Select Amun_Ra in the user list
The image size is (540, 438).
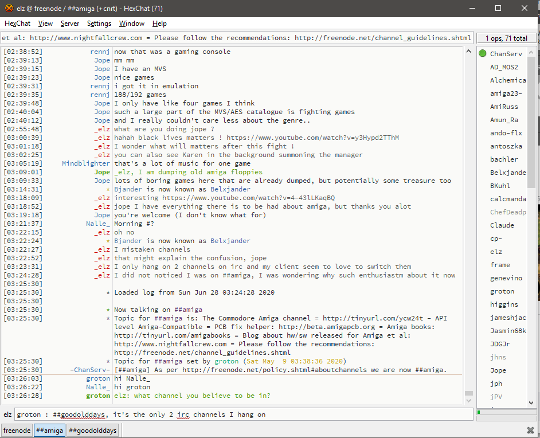[x=504, y=120]
